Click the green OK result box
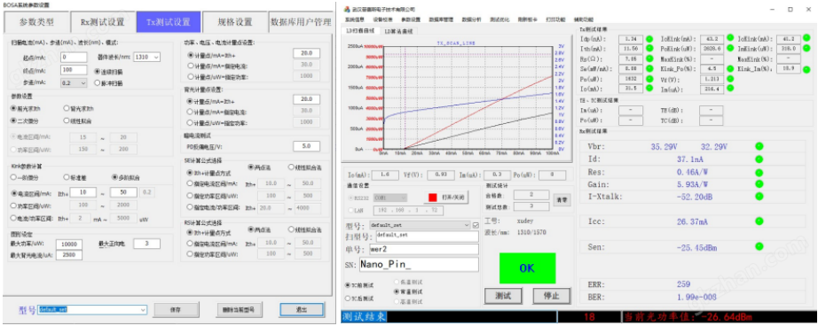The width and height of the screenshot is (818, 326). coord(526,268)
